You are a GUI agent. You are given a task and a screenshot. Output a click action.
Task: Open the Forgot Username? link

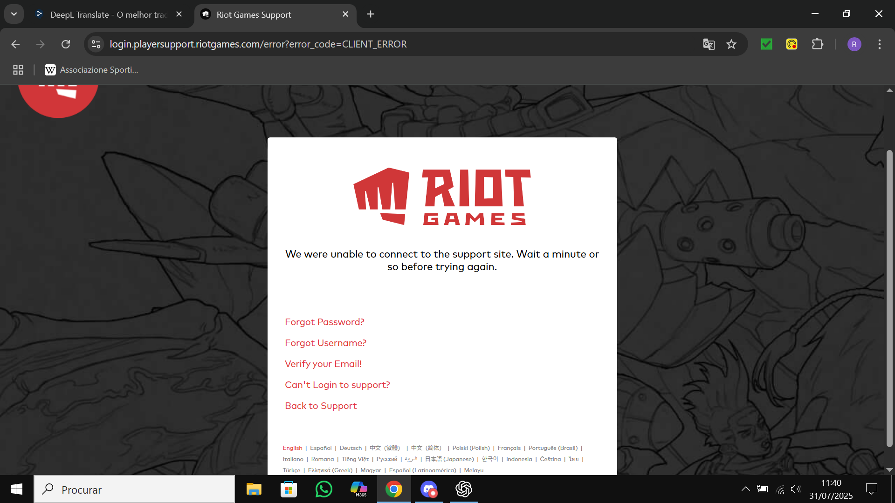[x=325, y=343]
